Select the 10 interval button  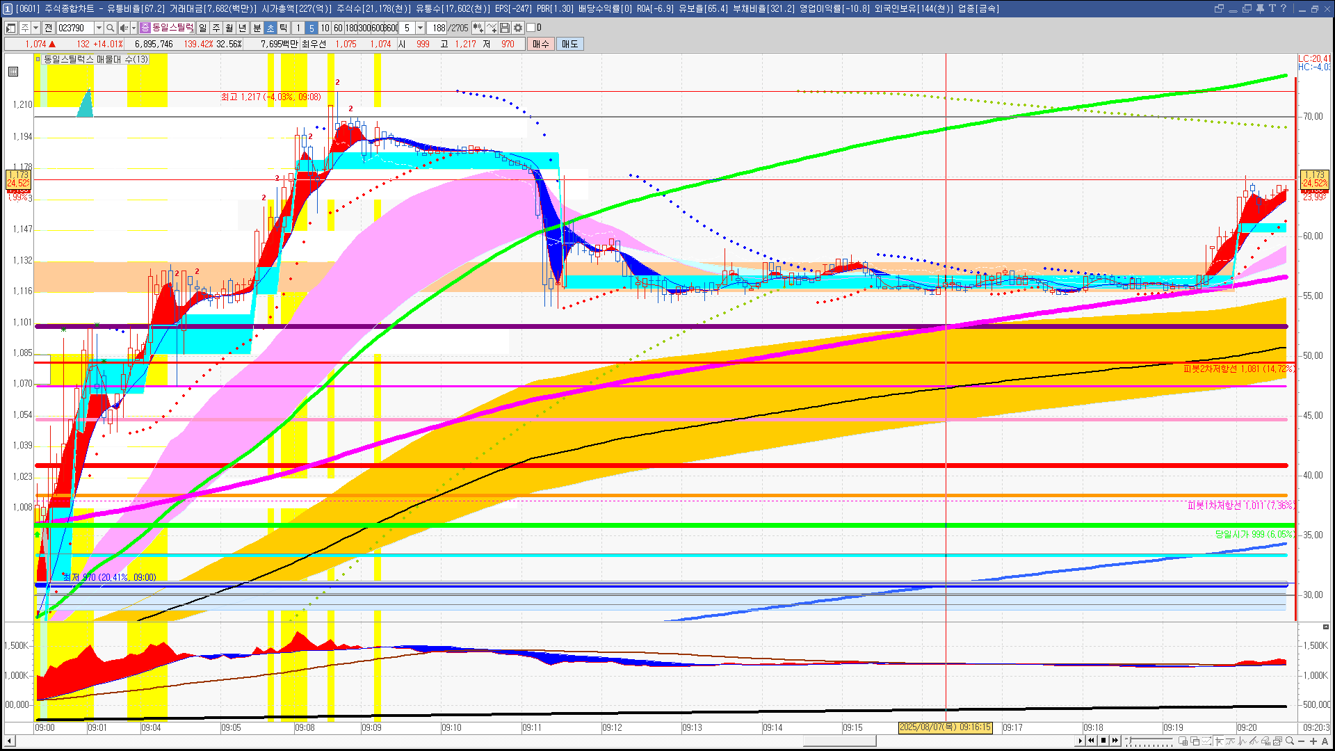[x=325, y=28]
